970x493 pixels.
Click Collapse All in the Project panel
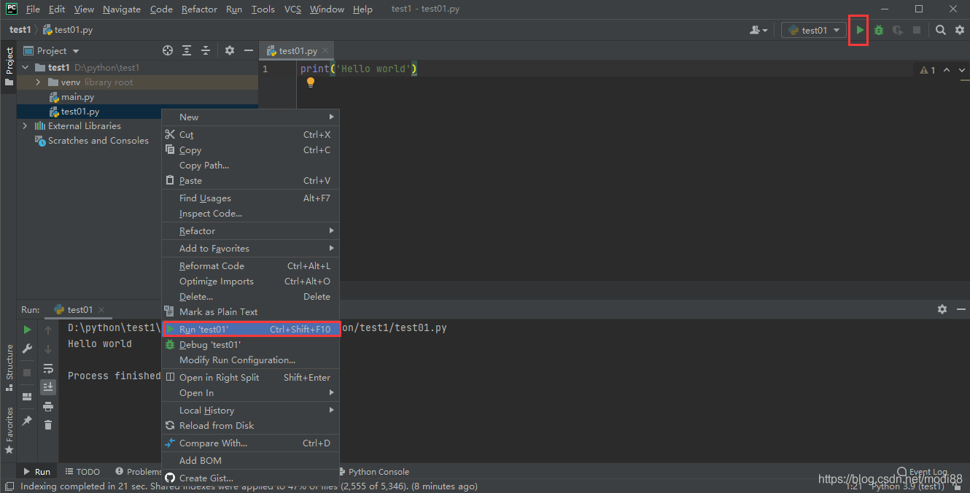click(205, 50)
